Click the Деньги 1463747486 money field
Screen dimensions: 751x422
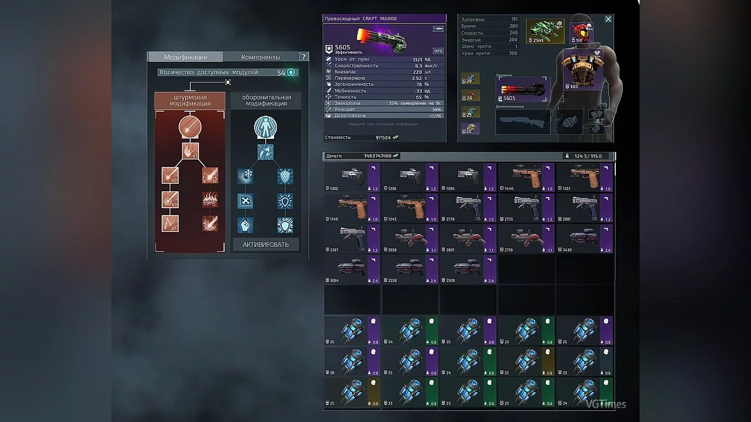point(362,156)
